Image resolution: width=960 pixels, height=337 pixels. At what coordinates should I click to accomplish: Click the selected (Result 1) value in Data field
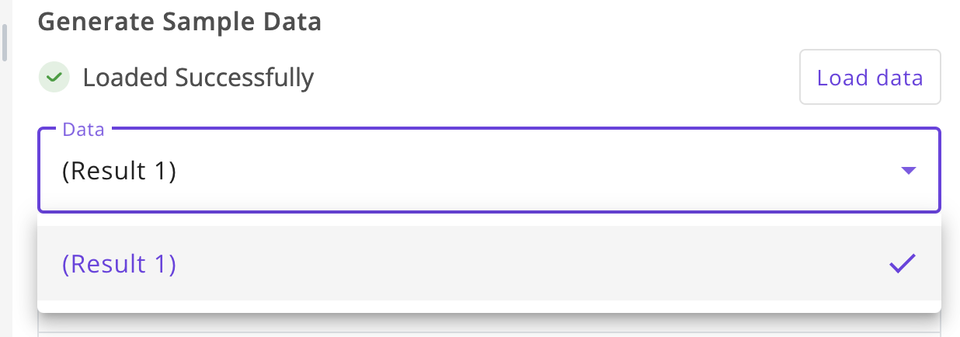point(119,171)
